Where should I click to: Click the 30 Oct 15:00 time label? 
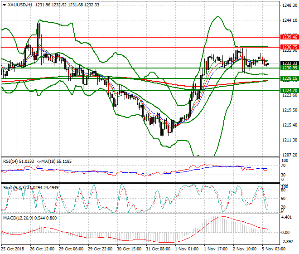(x=129, y=249)
